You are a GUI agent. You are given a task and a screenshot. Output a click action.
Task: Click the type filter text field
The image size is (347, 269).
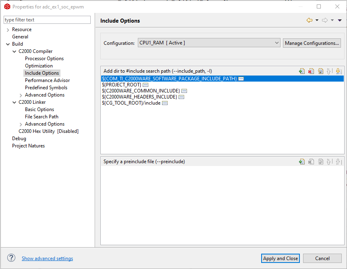(x=47, y=20)
